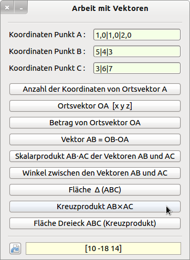Screen dimensions: 190x260
Task: Click the copy result icon beside output
Action: click(15, 248)
